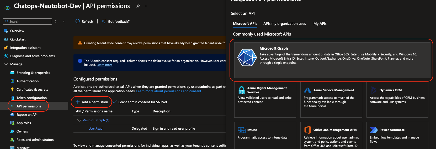Click the Owners people icon
436x149 pixels.
(x=12, y=131)
